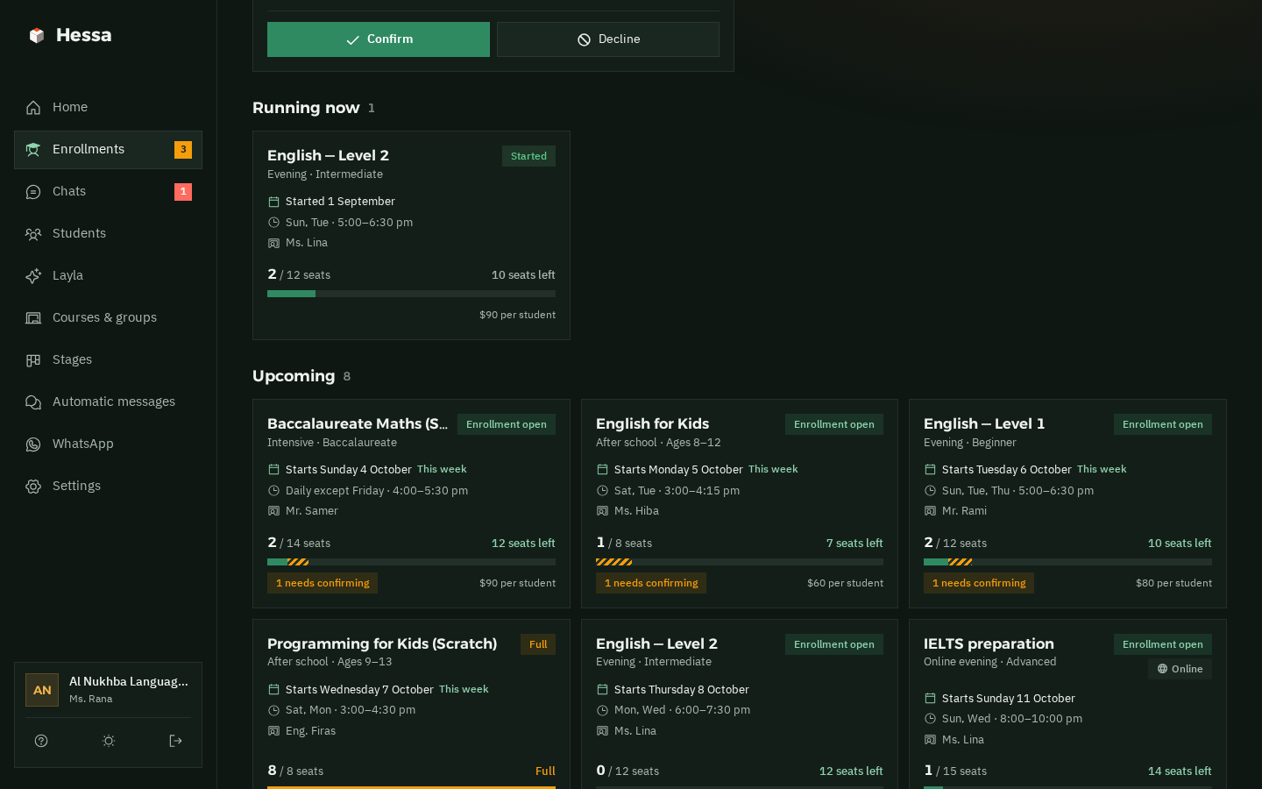Click the log out icon
The image size is (1262, 789).
175,741
